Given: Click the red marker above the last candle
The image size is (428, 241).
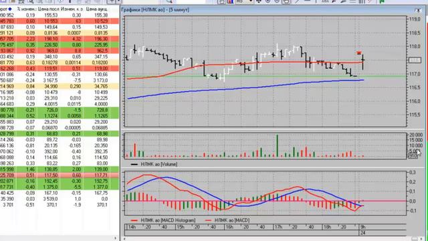Looking at the screenshot, I should [x=358, y=53].
